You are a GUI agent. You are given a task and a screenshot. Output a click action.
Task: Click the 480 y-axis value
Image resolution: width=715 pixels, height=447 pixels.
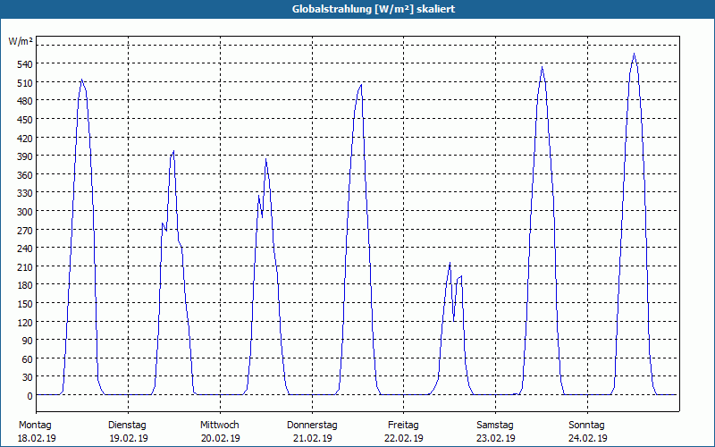pos(25,101)
